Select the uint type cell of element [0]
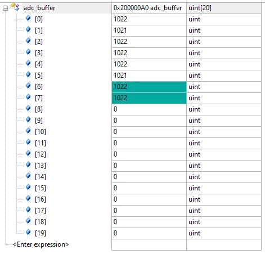The height and width of the screenshot is (254, 265). coord(224,19)
